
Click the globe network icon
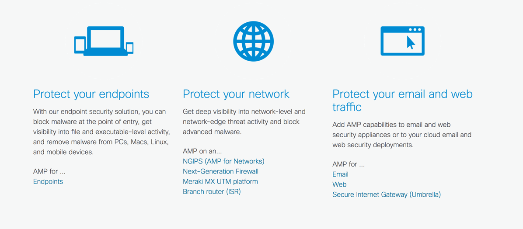(x=253, y=41)
